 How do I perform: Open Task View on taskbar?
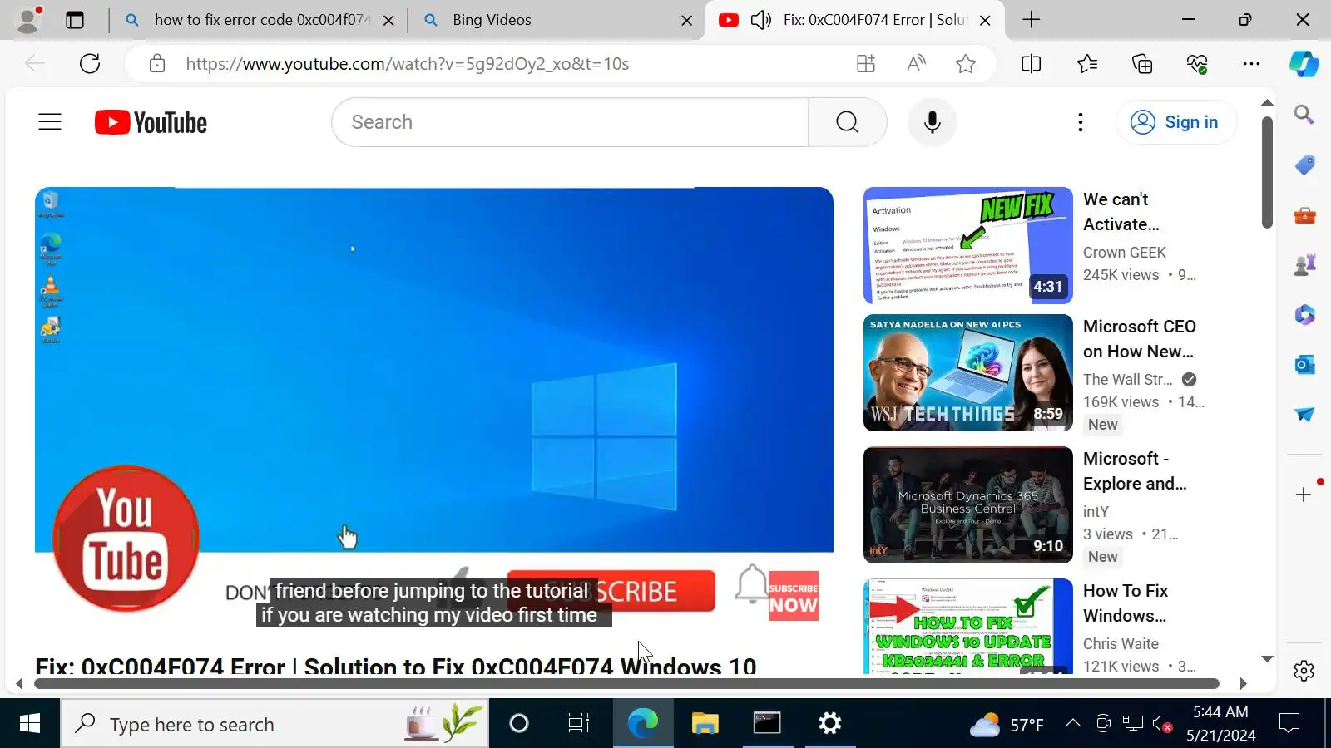(578, 724)
